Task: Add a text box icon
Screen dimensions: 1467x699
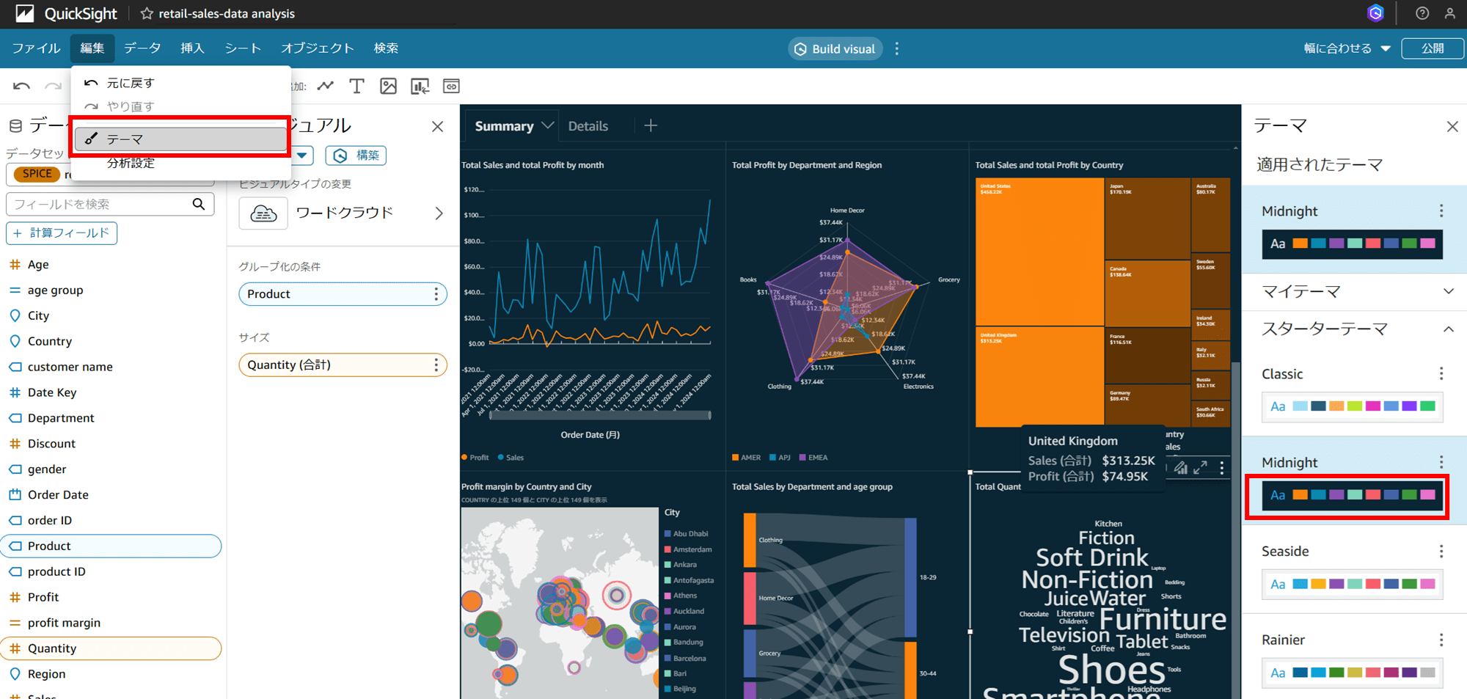Action: click(356, 86)
